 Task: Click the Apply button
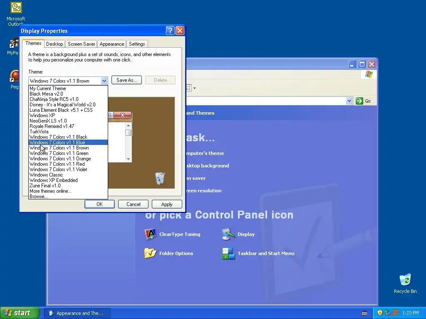pos(167,204)
